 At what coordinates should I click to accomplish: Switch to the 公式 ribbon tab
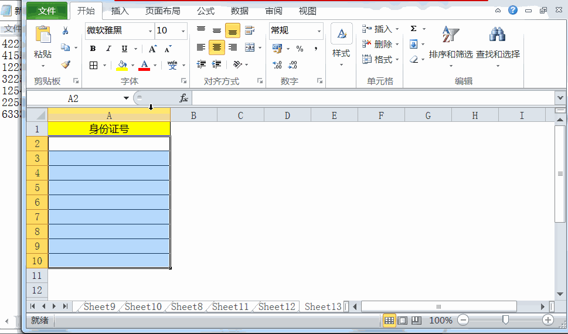(x=206, y=11)
